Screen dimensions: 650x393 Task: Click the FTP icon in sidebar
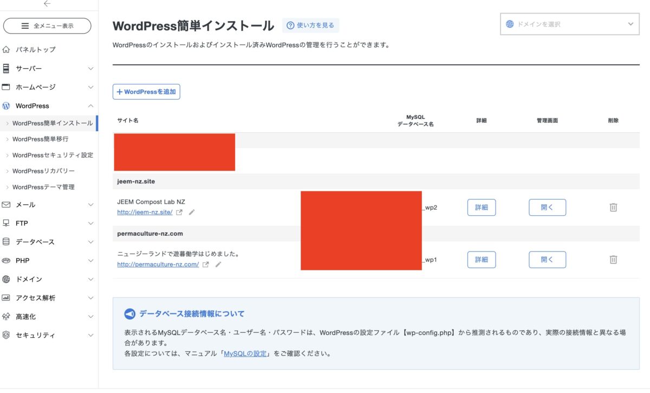click(x=6, y=223)
